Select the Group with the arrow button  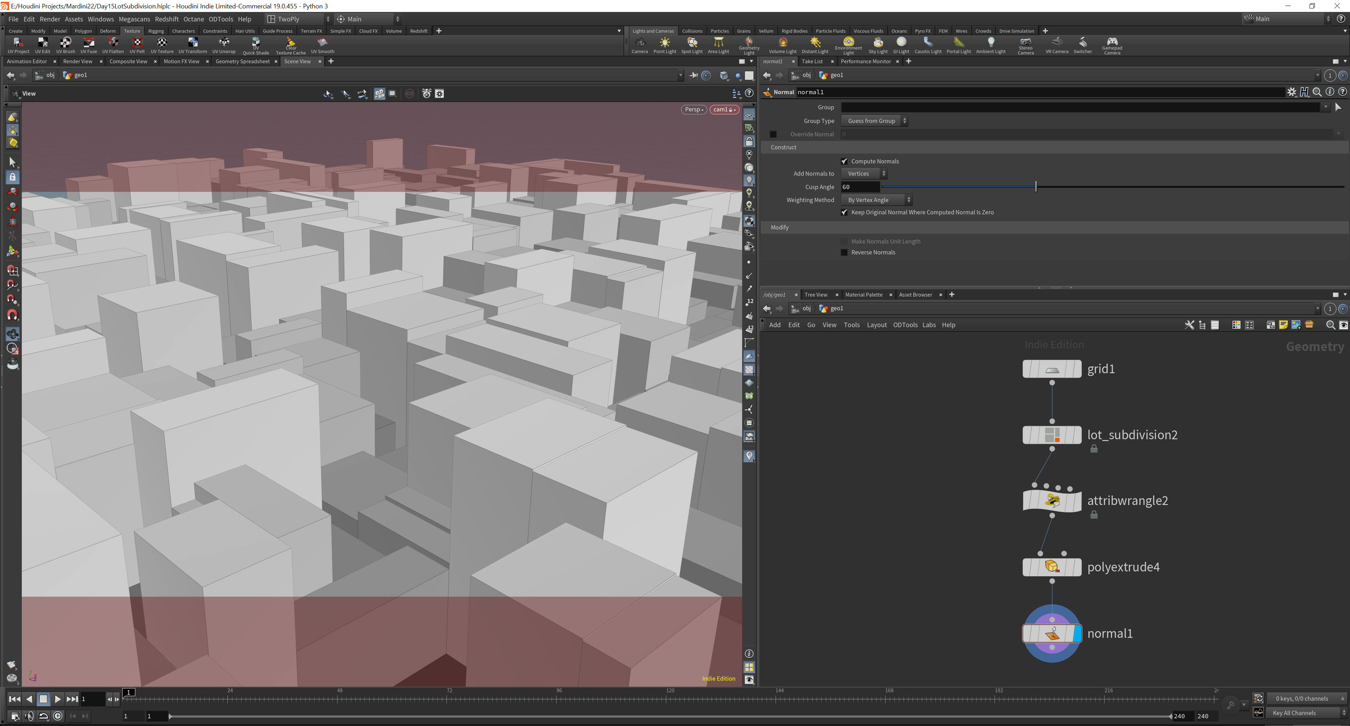click(x=1338, y=108)
